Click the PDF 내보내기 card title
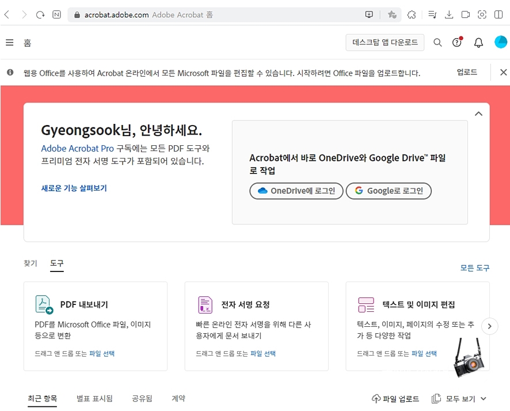The image size is (510, 411). (x=84, y=305)
